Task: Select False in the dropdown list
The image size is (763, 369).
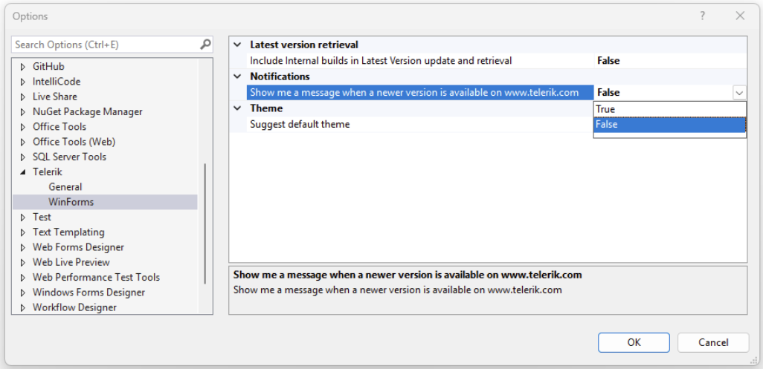Action: pos(669,125)
